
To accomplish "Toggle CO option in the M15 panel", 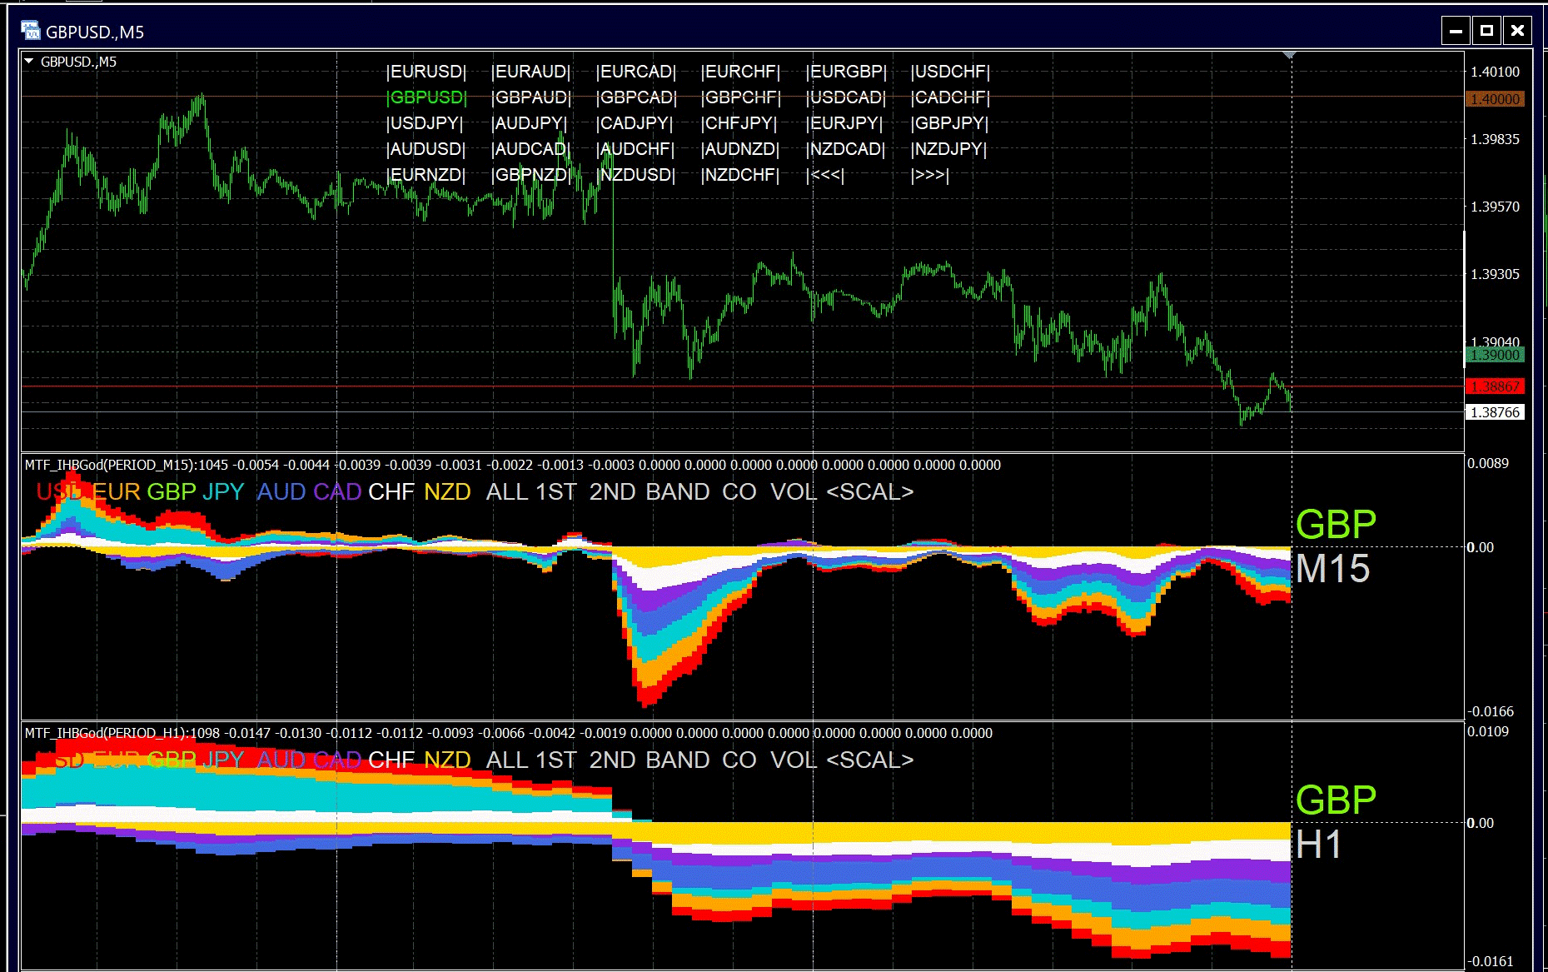I will click(739, 492).
